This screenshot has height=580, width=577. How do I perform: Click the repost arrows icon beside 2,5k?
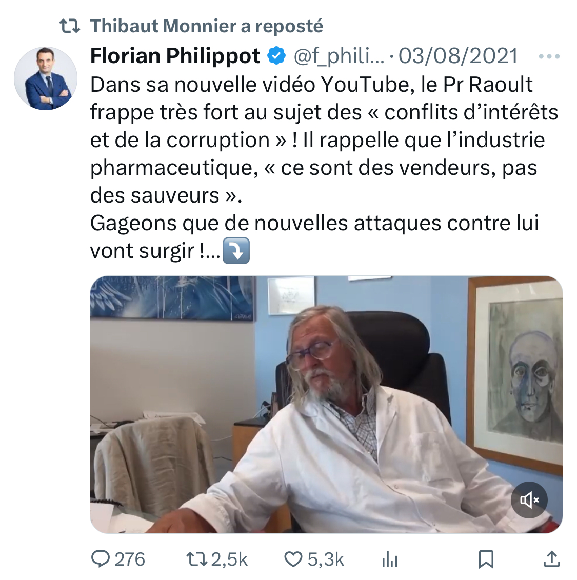click(196, 559)
